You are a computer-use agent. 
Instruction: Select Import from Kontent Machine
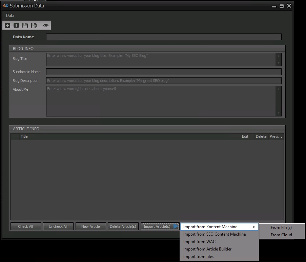click(219, 227)
